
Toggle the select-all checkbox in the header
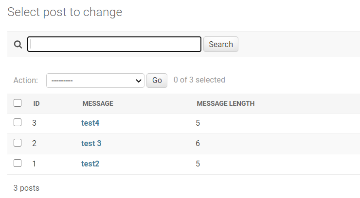[18, 103]
